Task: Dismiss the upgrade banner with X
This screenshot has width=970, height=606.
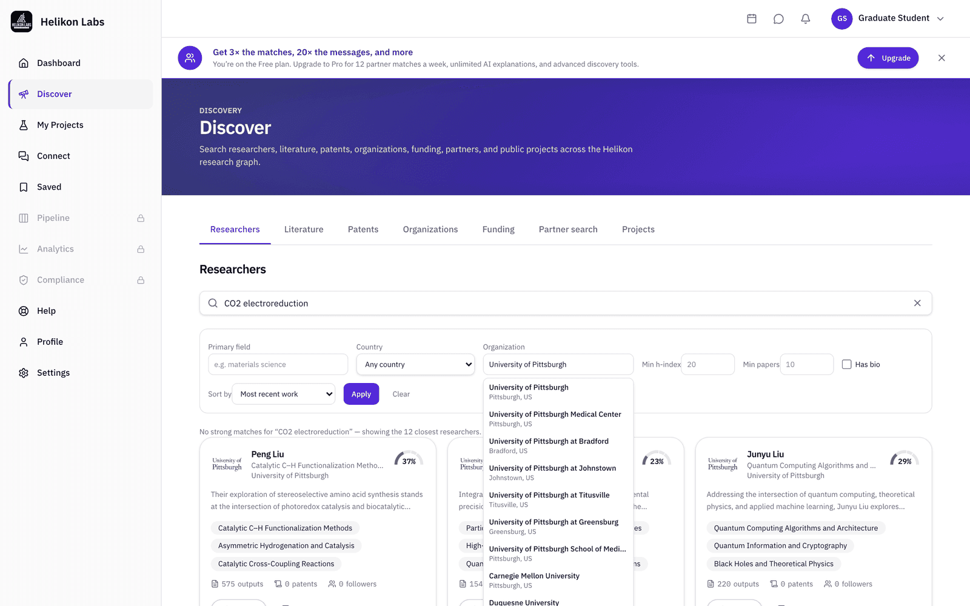Action: 942,58
